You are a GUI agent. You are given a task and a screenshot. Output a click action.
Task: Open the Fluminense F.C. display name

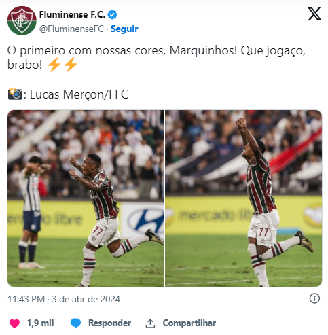72,14
